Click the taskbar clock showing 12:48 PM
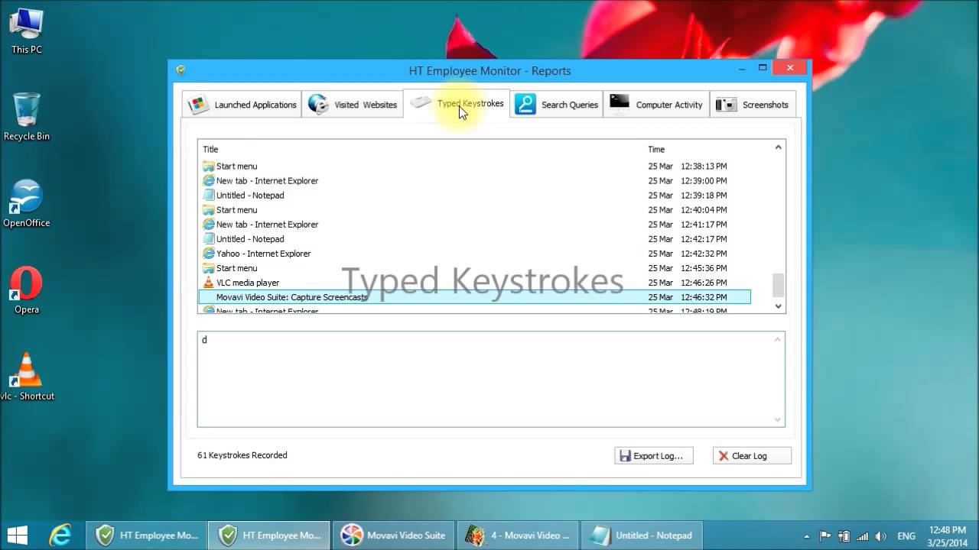 (x=947, y=535)
